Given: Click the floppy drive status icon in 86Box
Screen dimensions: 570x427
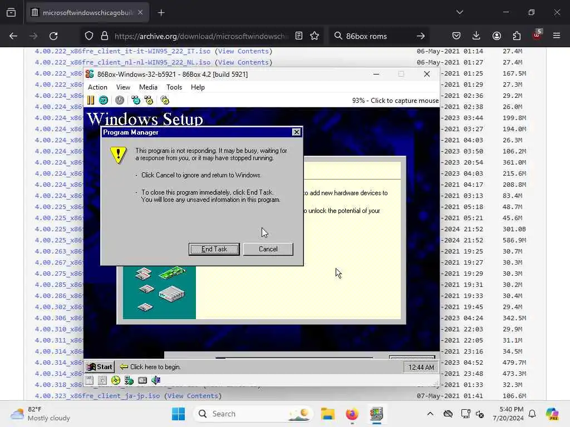Looking at the screenshot, I should (x=89, y=380).
